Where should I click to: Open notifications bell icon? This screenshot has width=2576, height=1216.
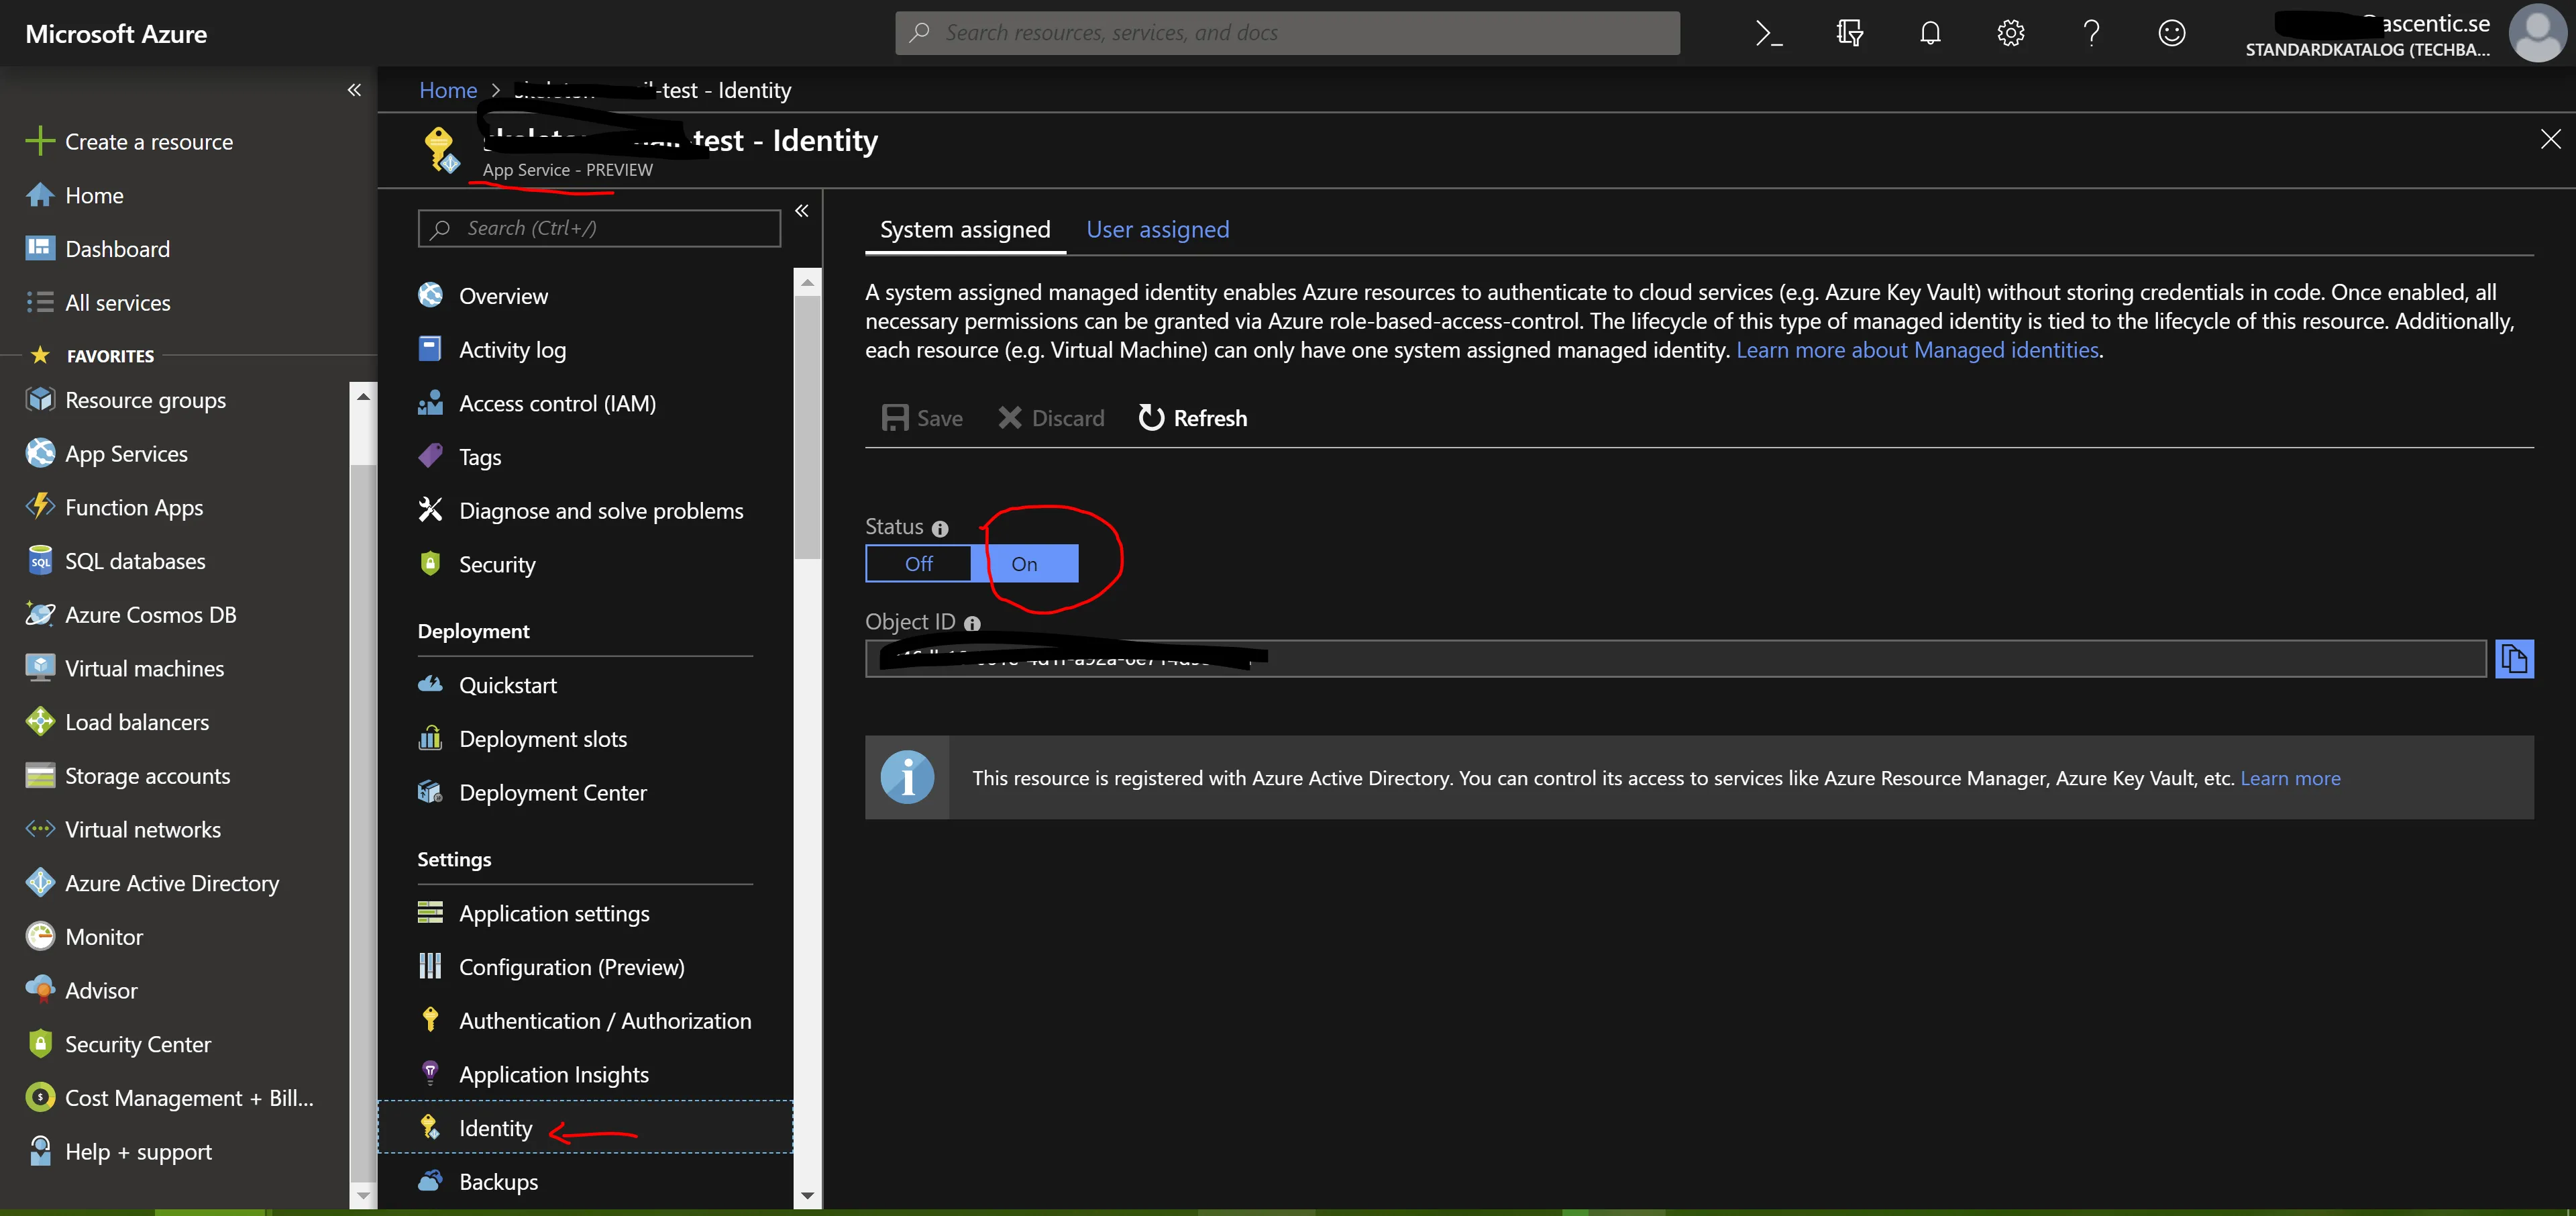(1930, 33)
